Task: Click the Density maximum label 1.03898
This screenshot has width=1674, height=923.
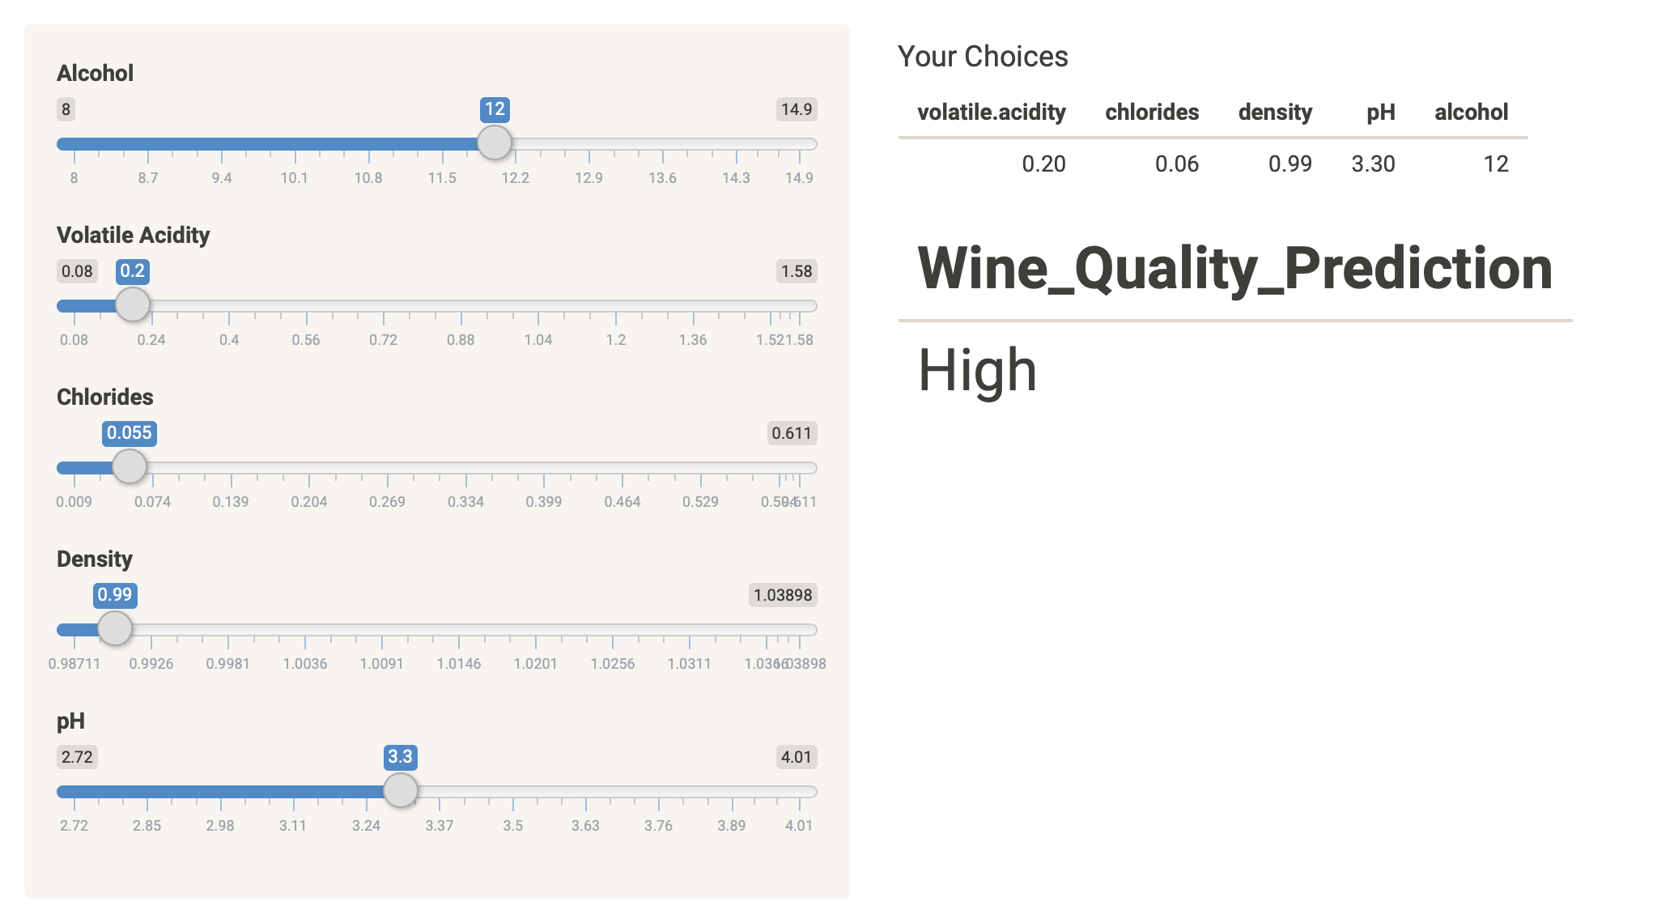Action: 783,595
